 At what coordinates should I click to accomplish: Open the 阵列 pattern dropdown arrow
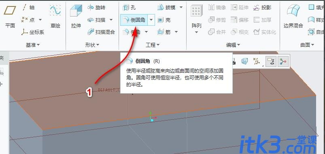[196, 32]
